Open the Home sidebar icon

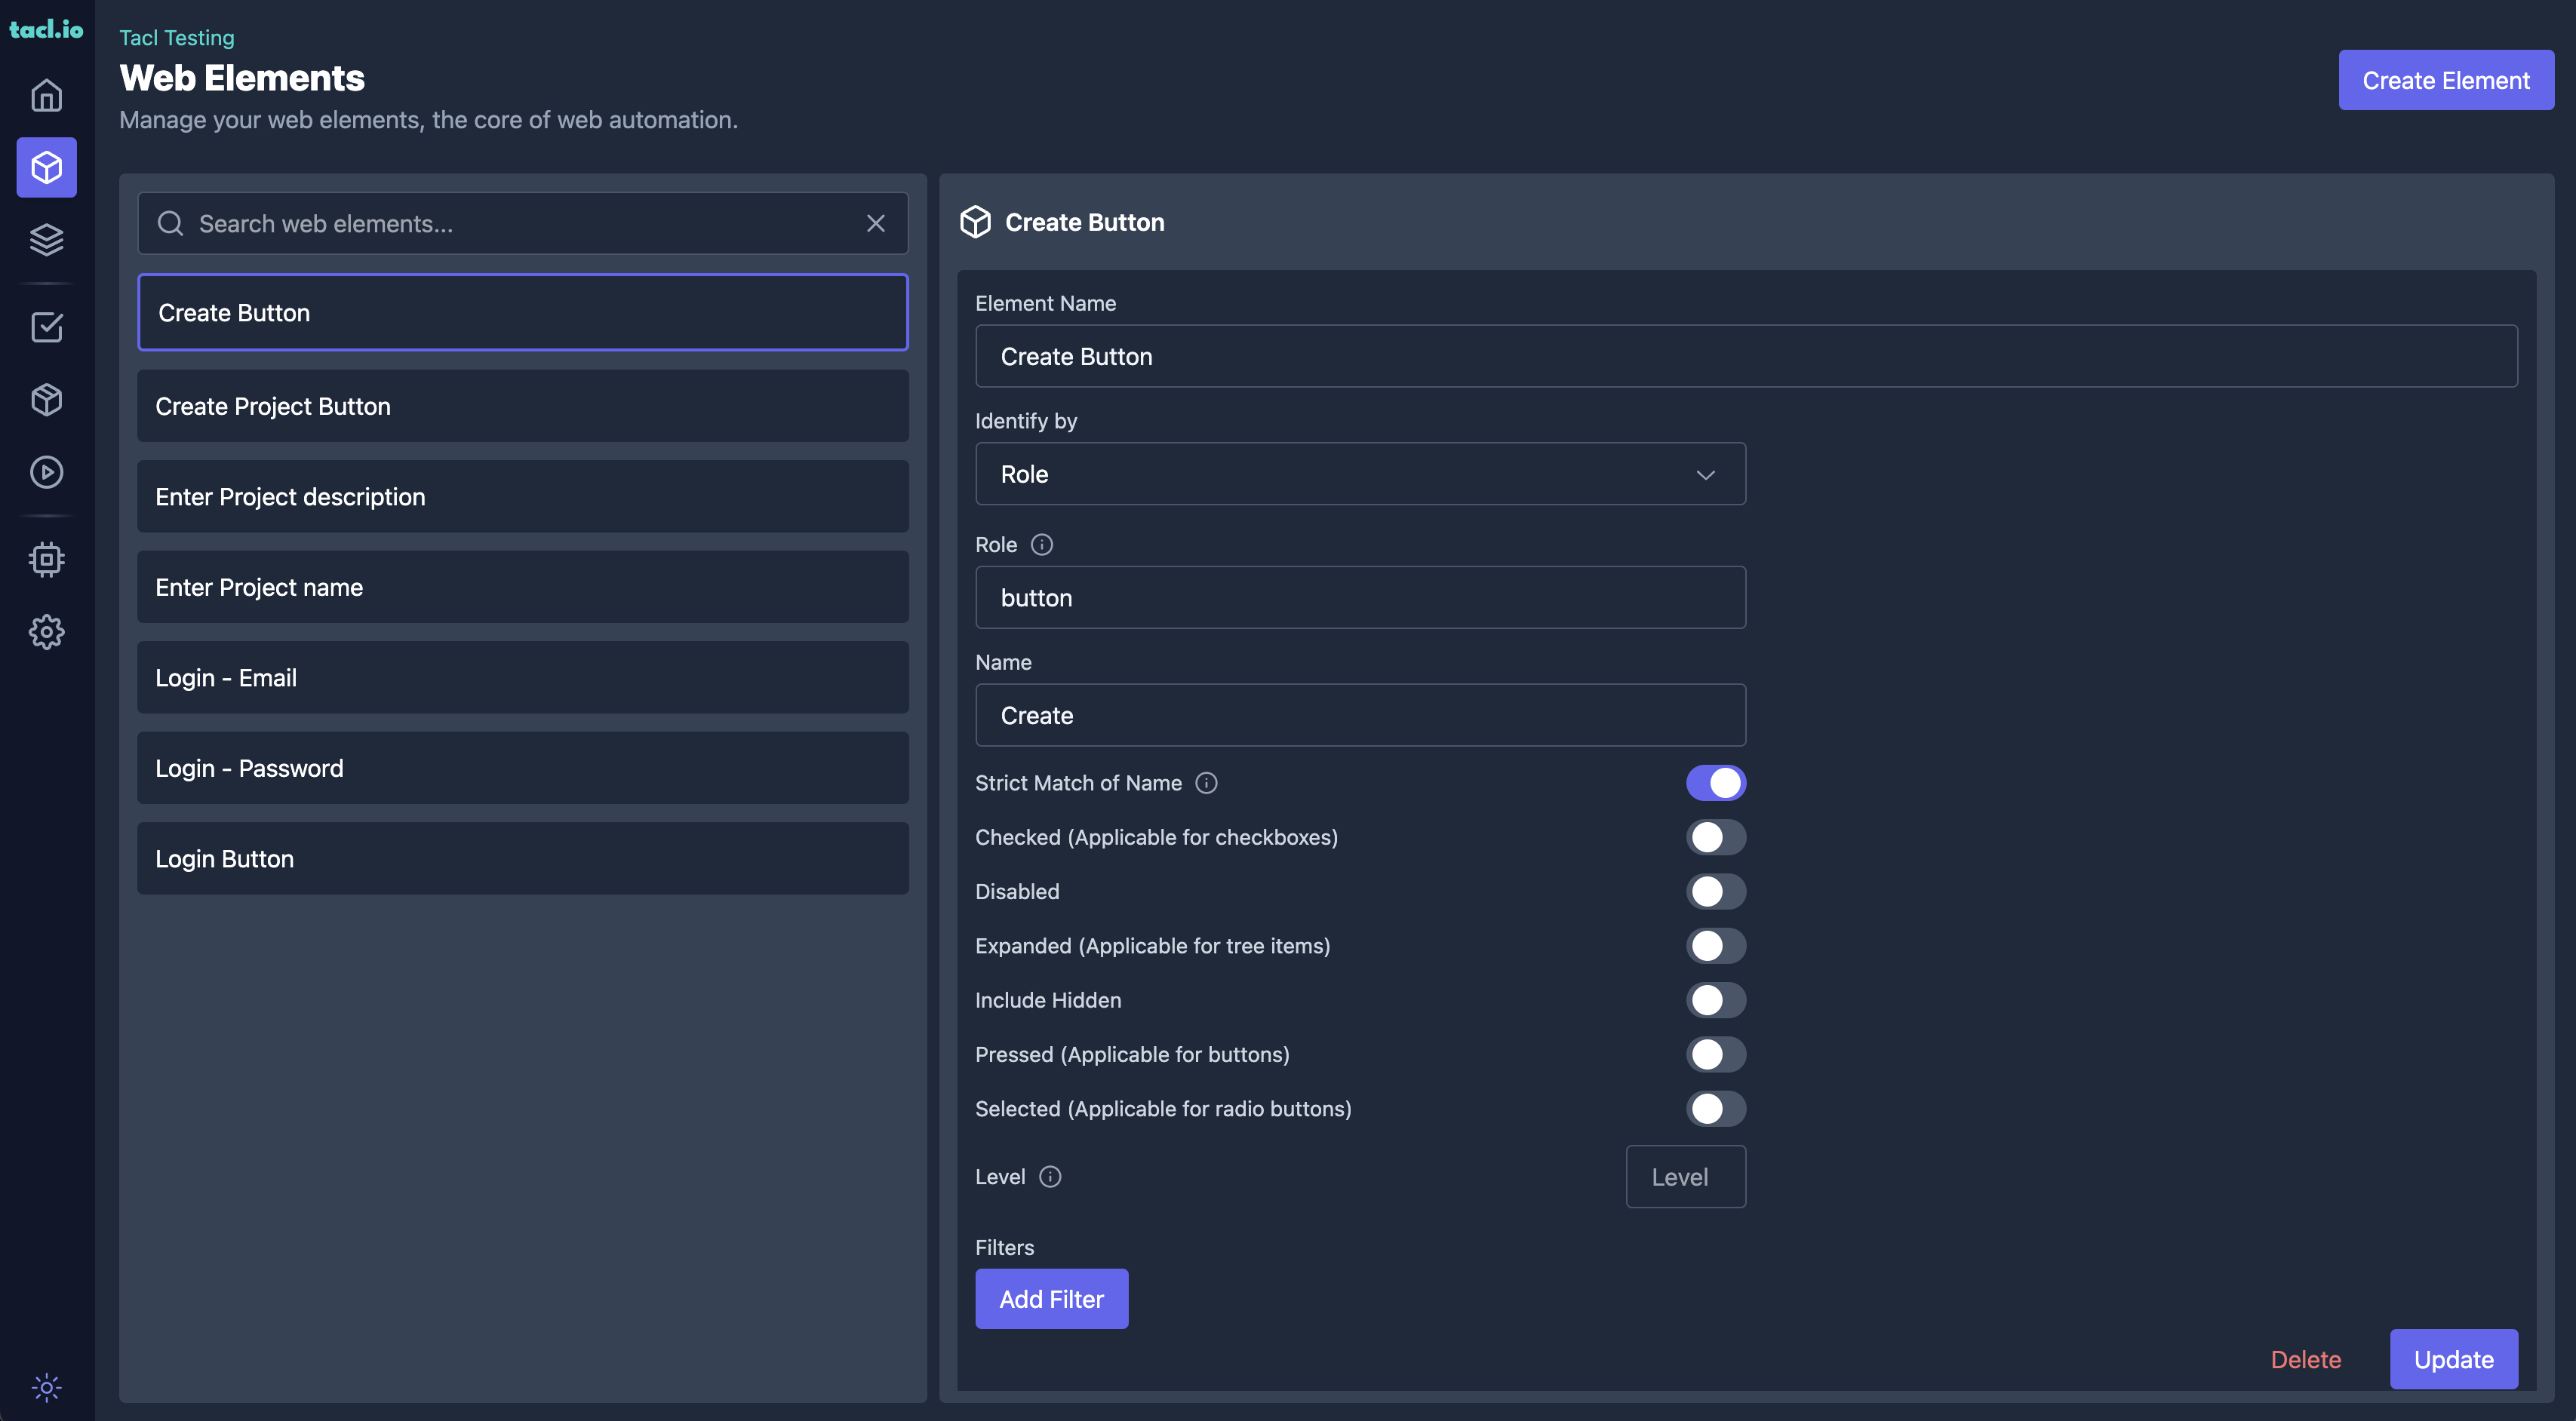(x=47, y=95)
